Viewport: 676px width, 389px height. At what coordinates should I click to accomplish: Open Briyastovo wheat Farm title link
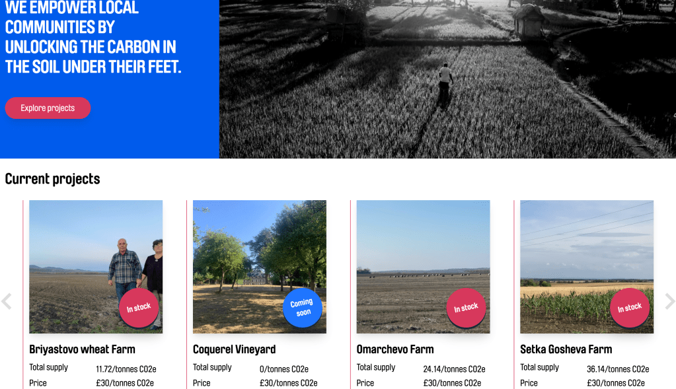coord(83,349)
